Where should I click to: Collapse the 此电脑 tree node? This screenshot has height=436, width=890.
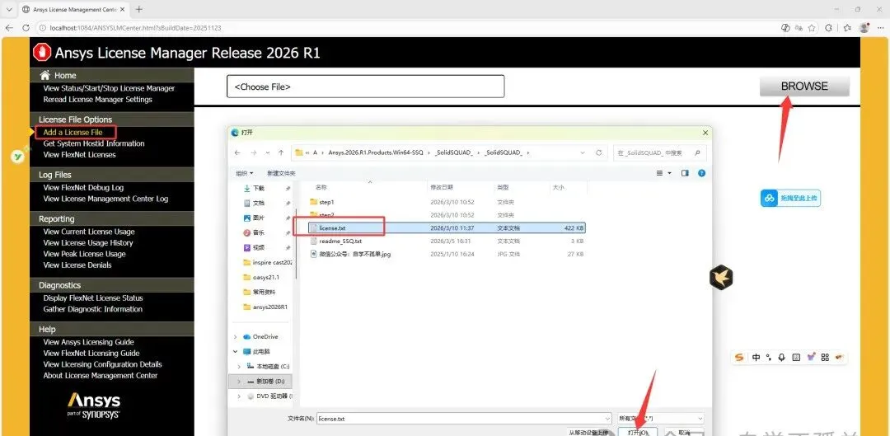[236, 351]
